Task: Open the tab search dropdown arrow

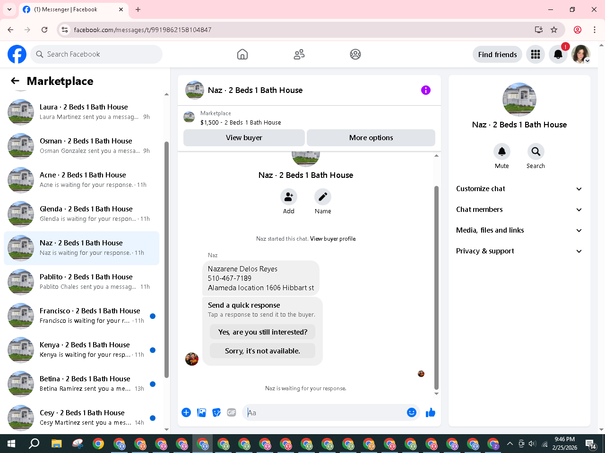Action: pos(9,9)
